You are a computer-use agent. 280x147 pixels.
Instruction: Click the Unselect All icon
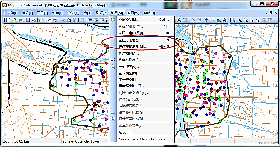click(x=264, y=20)
